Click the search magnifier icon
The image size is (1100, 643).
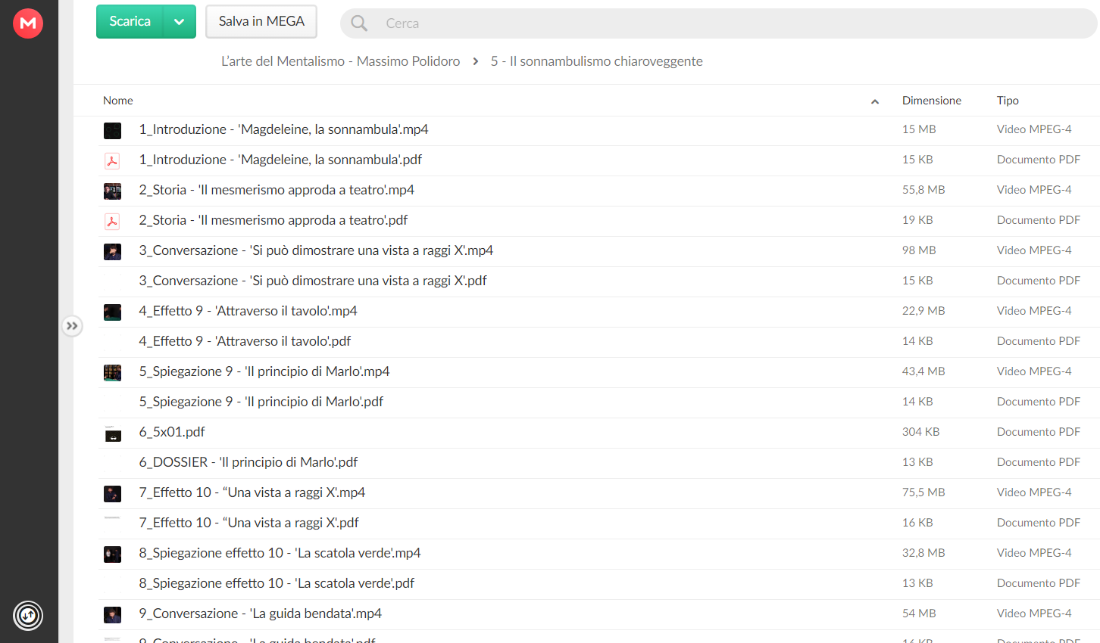[359, 23]
